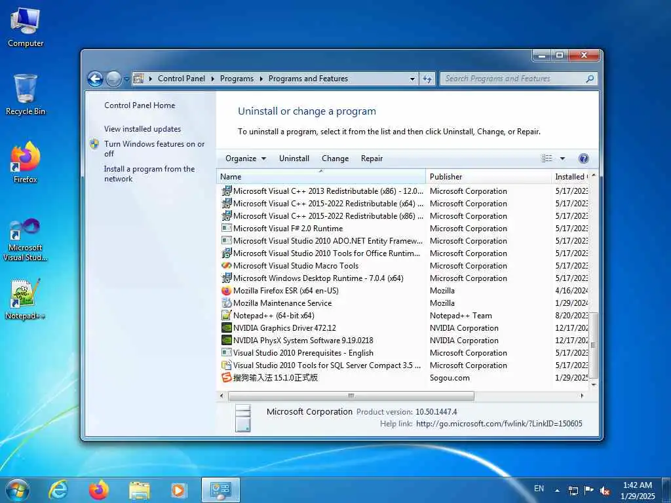The height and width of the screenshot is (503, 671).
Task: Open the address bar history dropdown
Action: 412,79
